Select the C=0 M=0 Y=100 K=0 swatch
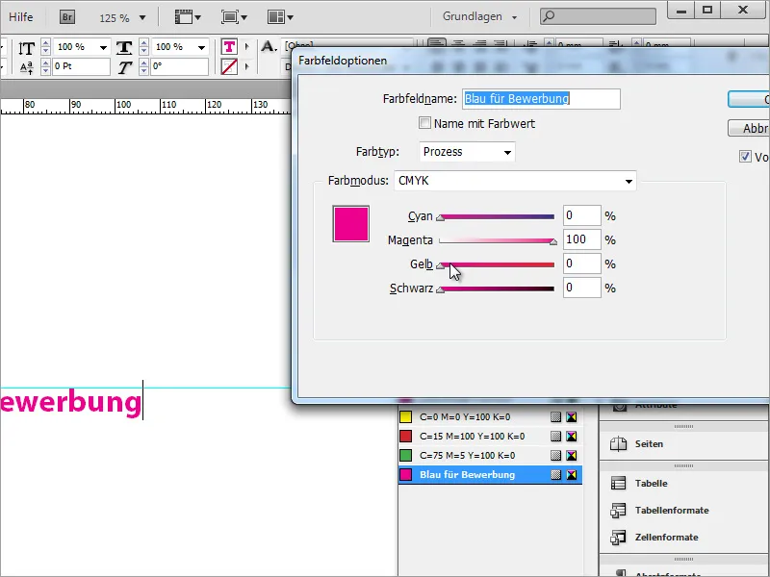770x577 pixels. [490, 417]
